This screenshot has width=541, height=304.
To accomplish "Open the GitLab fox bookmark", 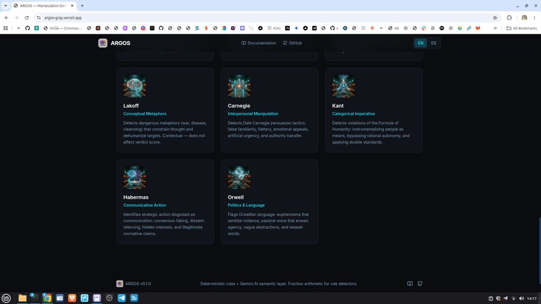I will pyautogui.click(x=478, y=28).
